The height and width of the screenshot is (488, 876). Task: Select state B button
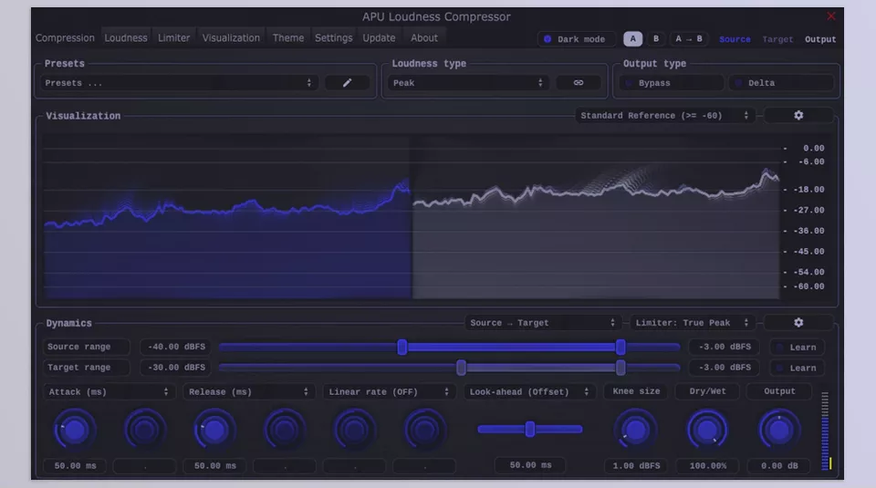(x=656, y=38)
